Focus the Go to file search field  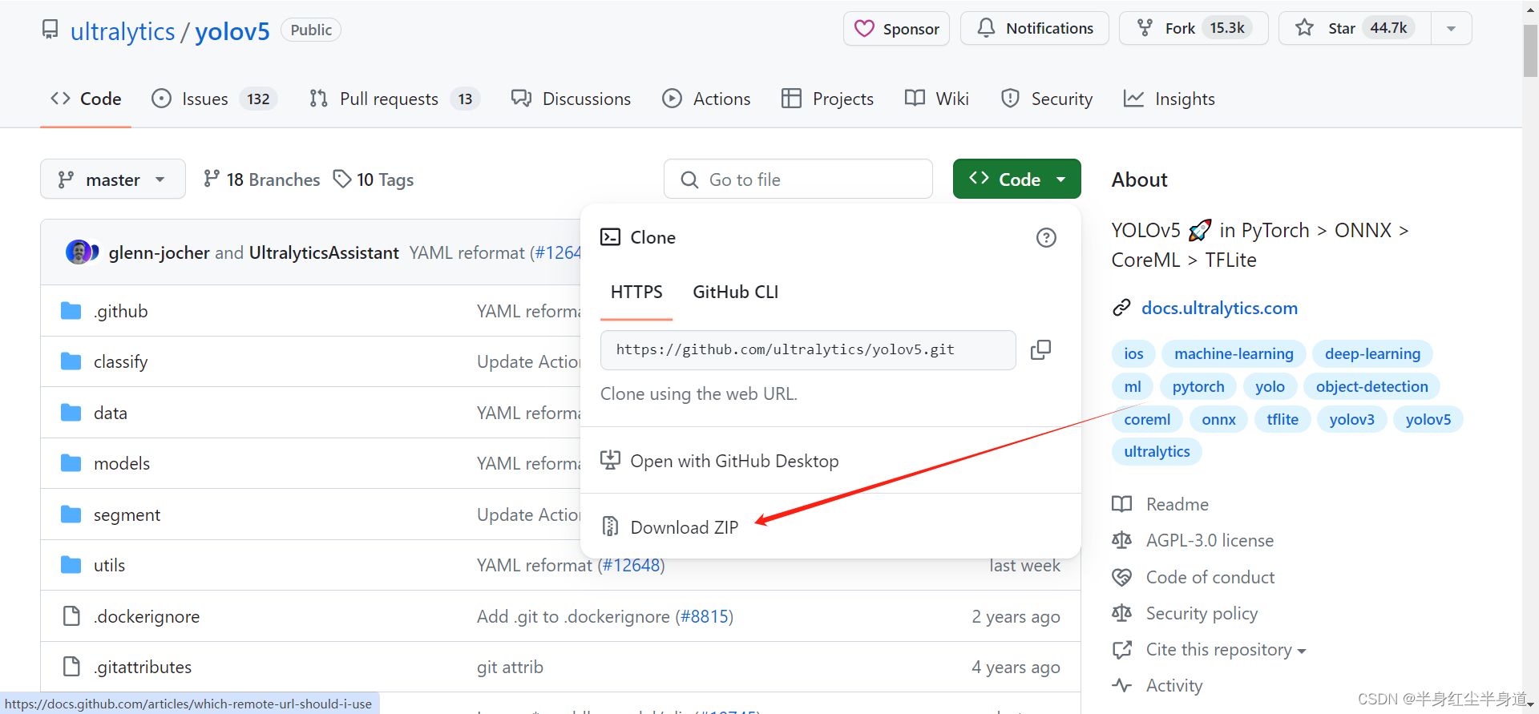point(798,179)
